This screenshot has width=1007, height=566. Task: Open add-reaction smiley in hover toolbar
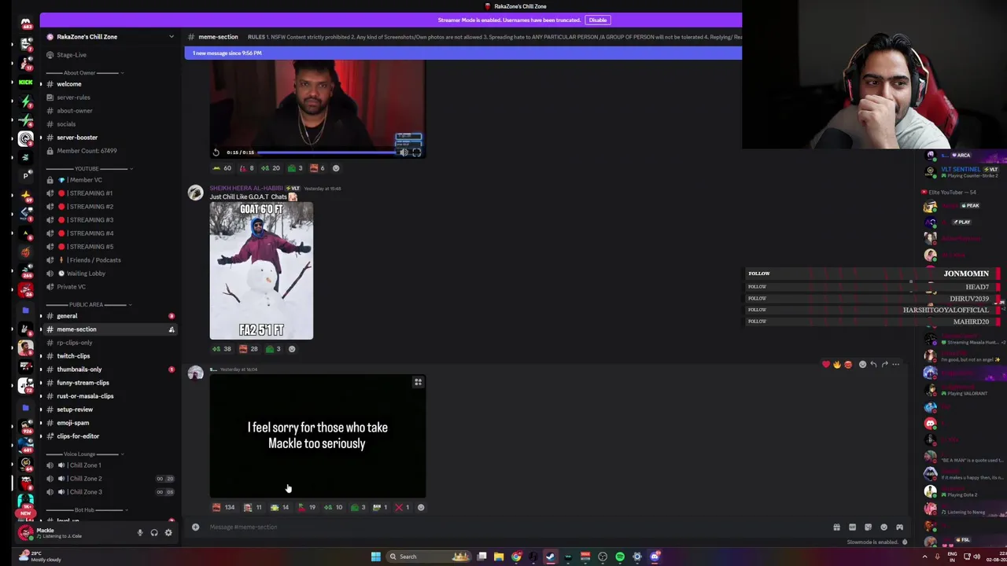tap(862, 365)
